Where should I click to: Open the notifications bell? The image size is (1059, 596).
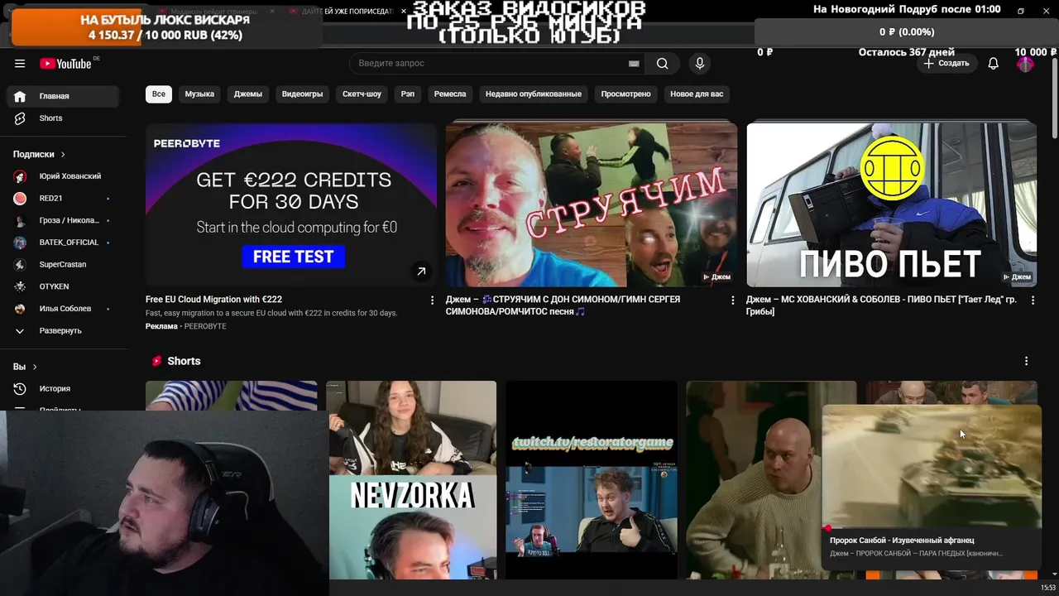pos(994,64)
